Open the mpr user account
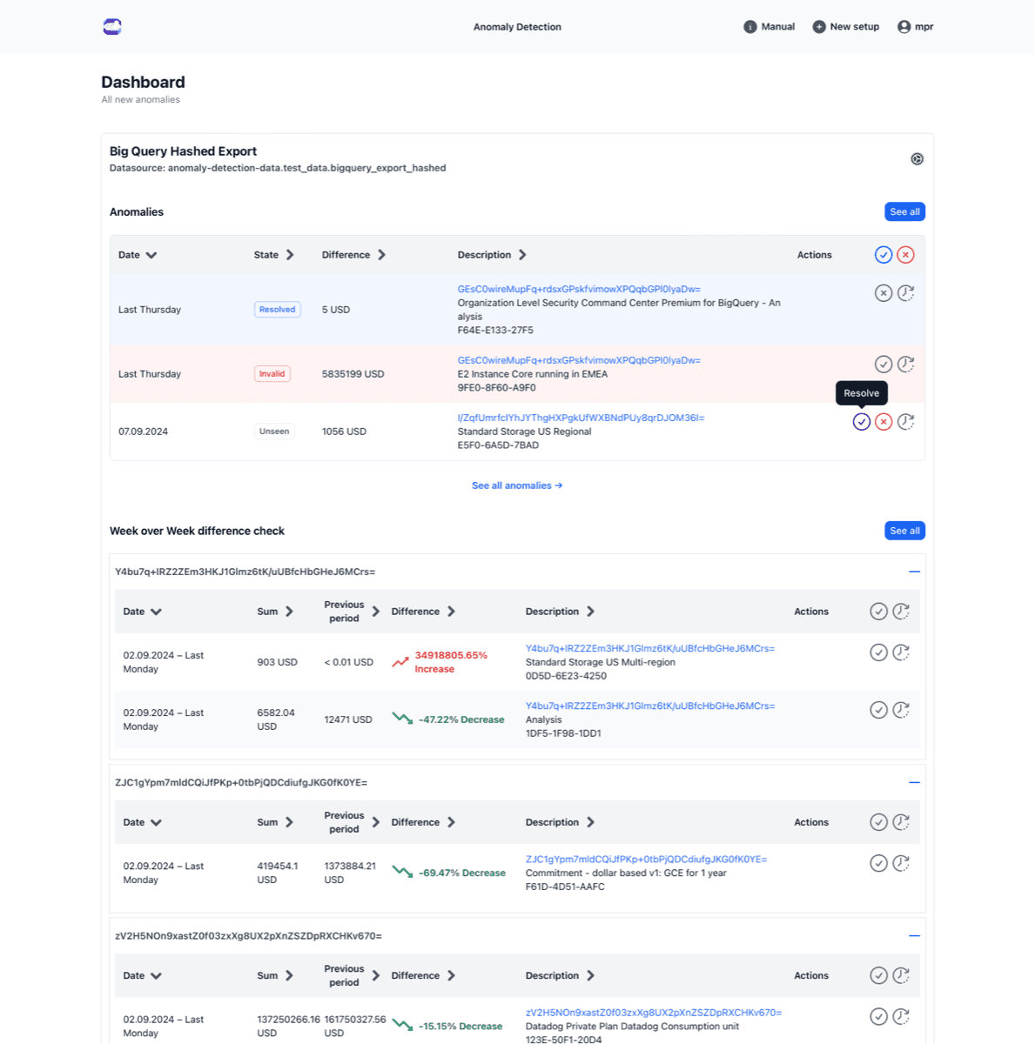1035x1044 pixels. pyautogui.click(x=915, y=27)
